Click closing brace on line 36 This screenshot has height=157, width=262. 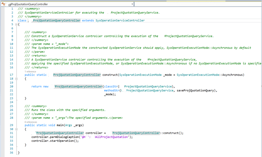(x=18, y=152)
